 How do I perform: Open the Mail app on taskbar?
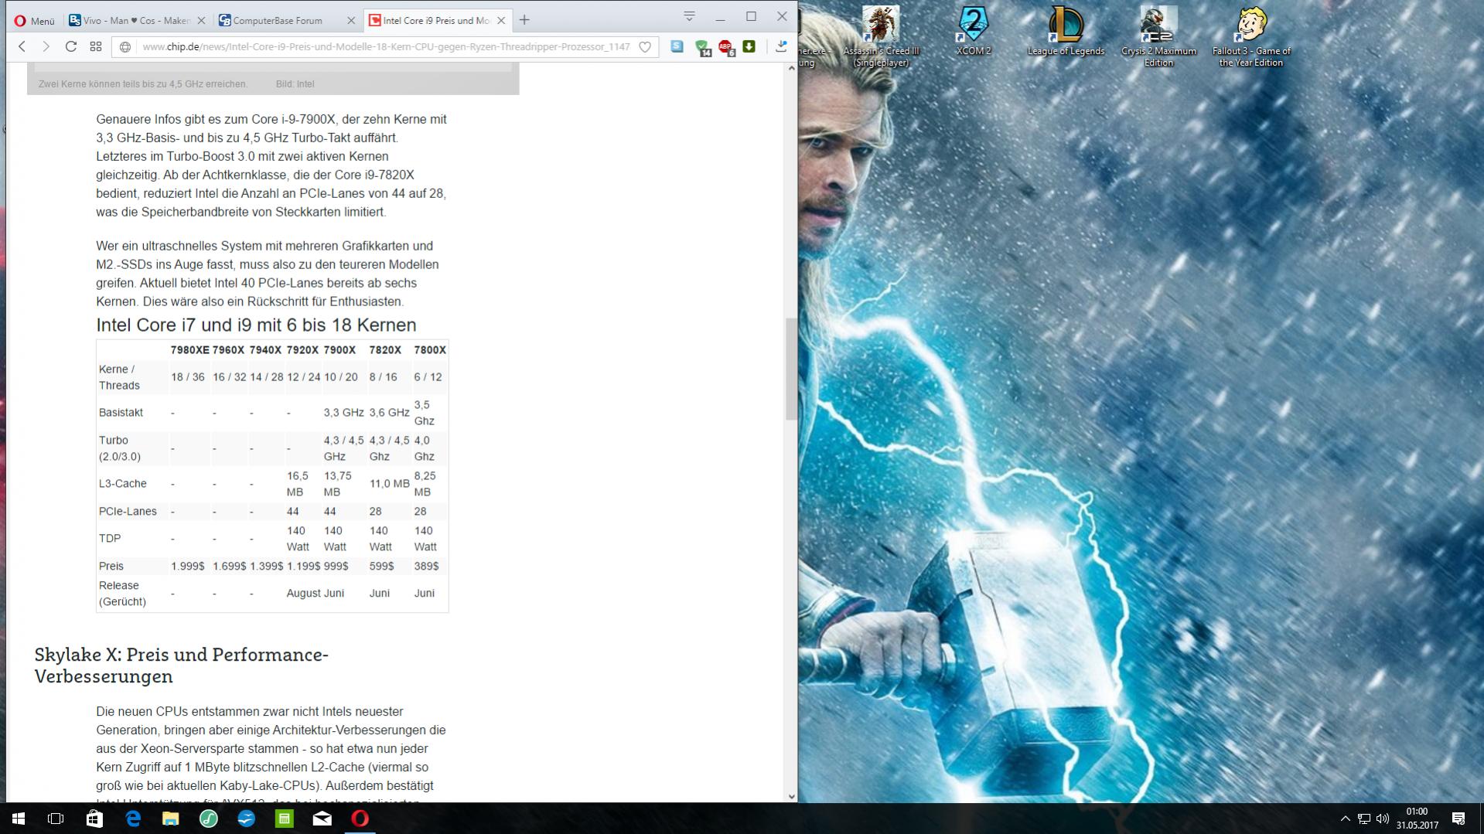pyautogui.click(x=322, y=819)
